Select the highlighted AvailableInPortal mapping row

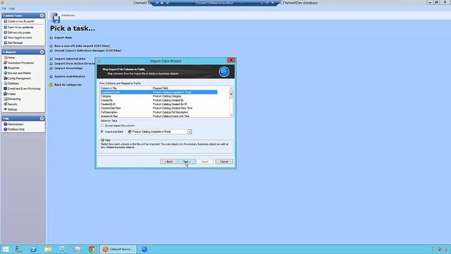pos(159,92)
